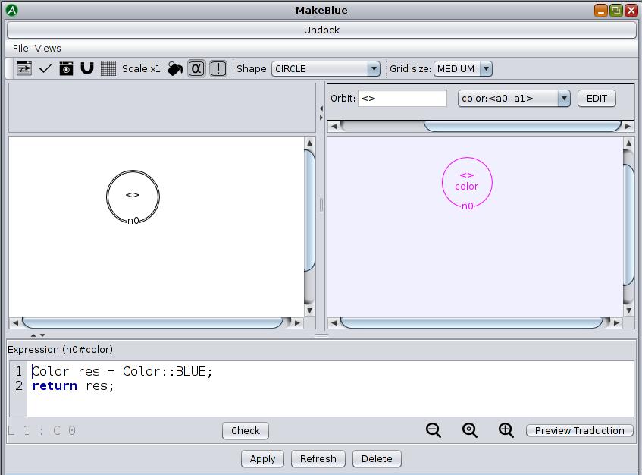The image size is (642, 475).
Task: Collapse right pane with split divider arrow
Action: 321,118
